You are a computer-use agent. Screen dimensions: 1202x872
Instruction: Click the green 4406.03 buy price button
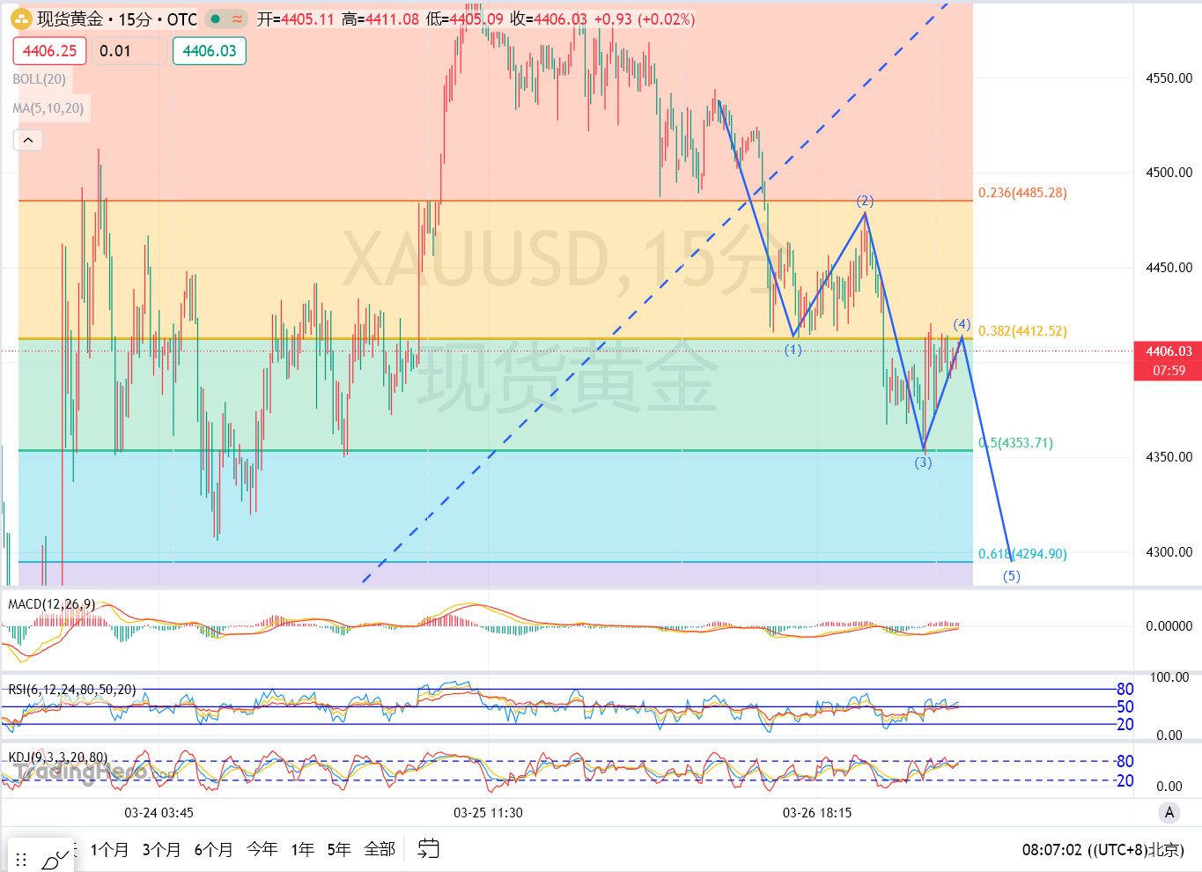click(210, 51)
